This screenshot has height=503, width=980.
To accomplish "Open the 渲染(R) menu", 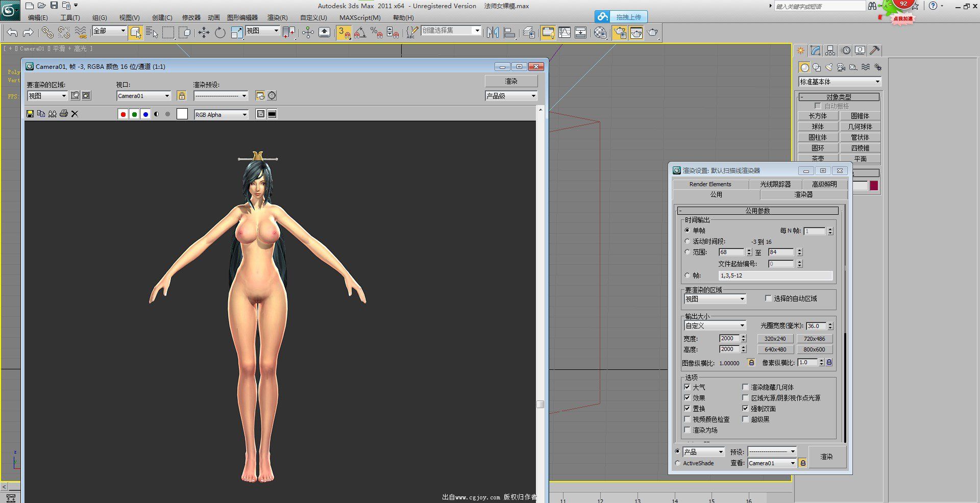I will (278, 18).
